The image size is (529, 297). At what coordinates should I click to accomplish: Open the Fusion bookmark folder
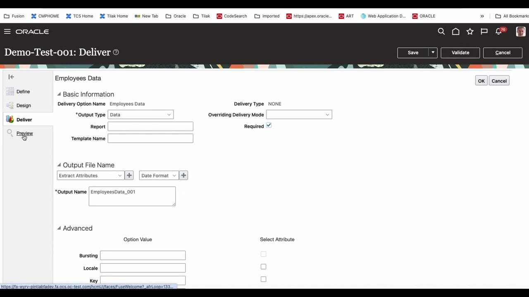pyautogui.click(x=14, y=16)
